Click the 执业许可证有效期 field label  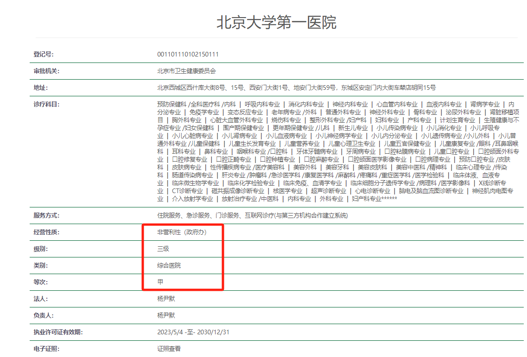point(58,332)
